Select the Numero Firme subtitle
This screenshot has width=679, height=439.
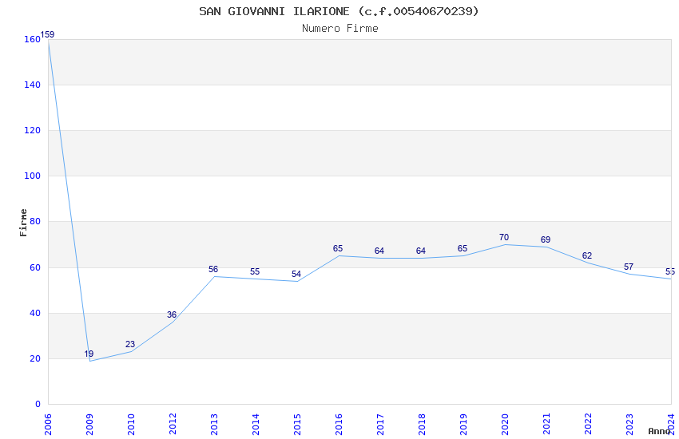(340, 29)
